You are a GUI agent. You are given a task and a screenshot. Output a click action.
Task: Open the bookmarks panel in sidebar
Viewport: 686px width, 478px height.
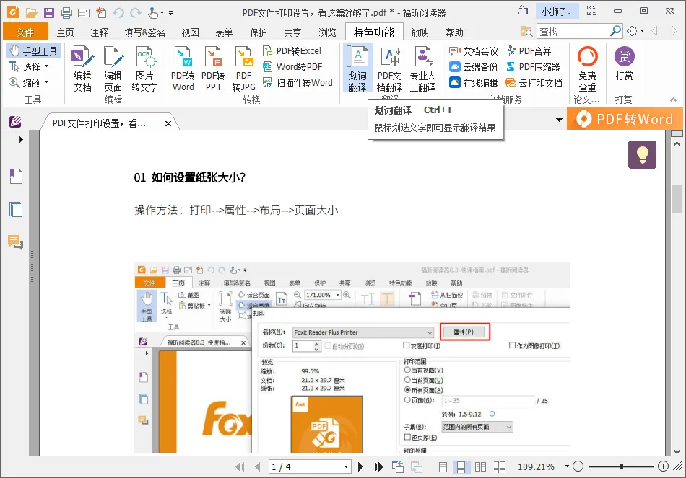pos(16,176)
